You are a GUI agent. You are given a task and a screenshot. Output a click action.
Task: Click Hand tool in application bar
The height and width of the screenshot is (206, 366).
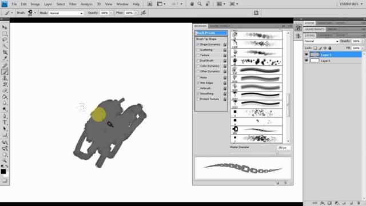pyautogui.click(x=192, y=4)
